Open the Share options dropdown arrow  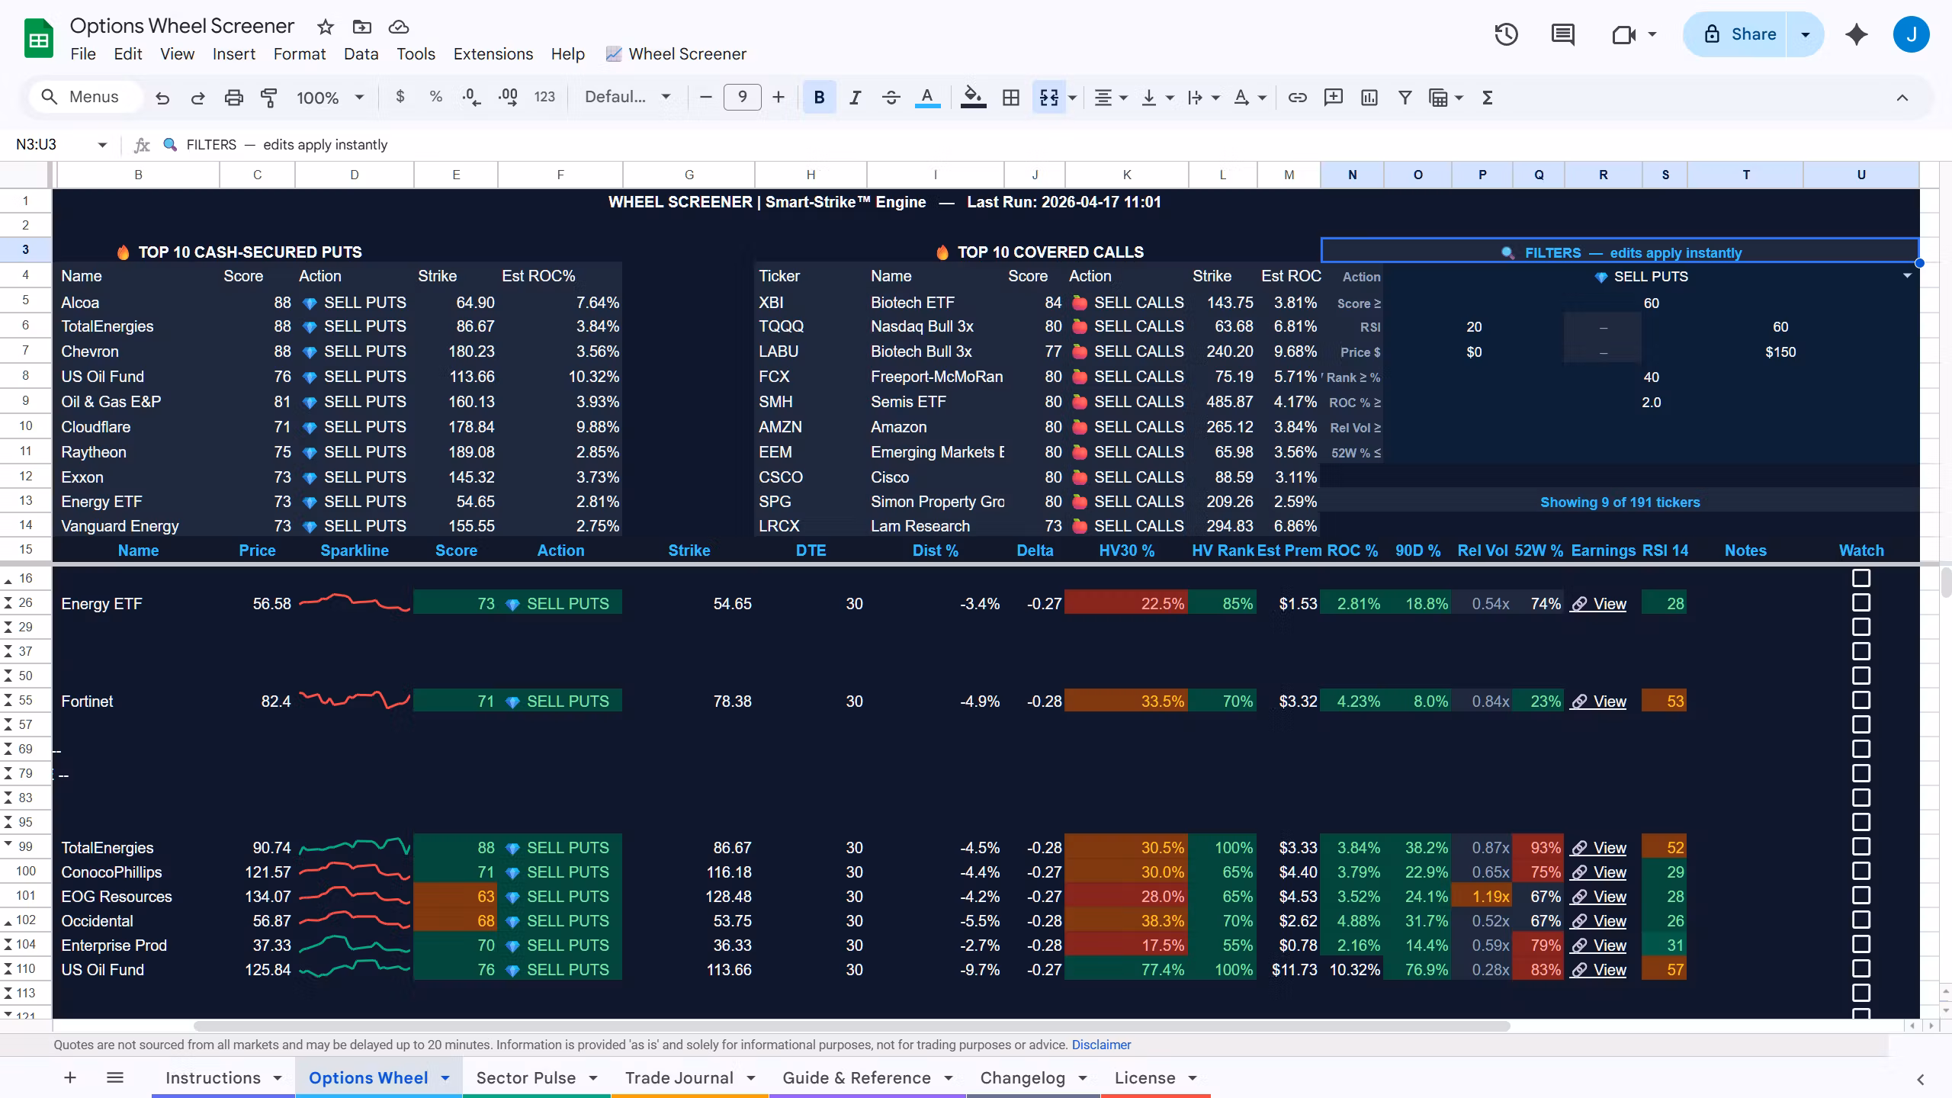1805,34
